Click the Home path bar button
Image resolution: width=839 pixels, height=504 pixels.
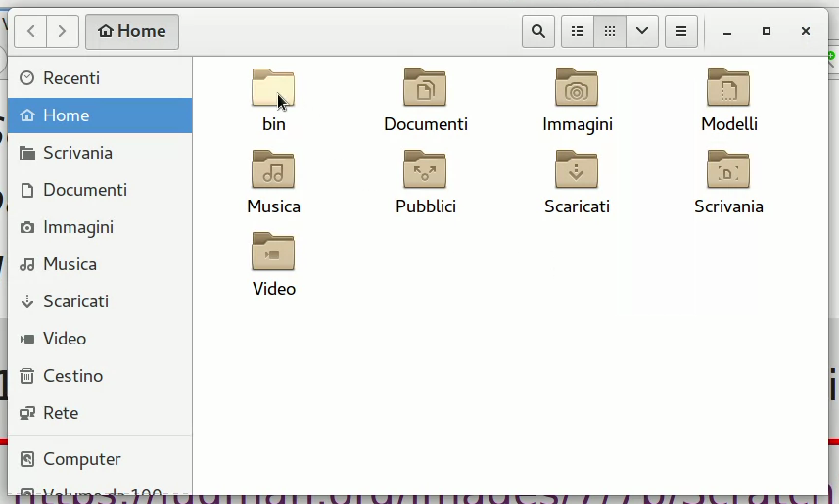click(x=132, y=31)
